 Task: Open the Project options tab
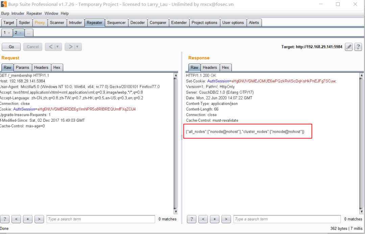tap(204, 23)
